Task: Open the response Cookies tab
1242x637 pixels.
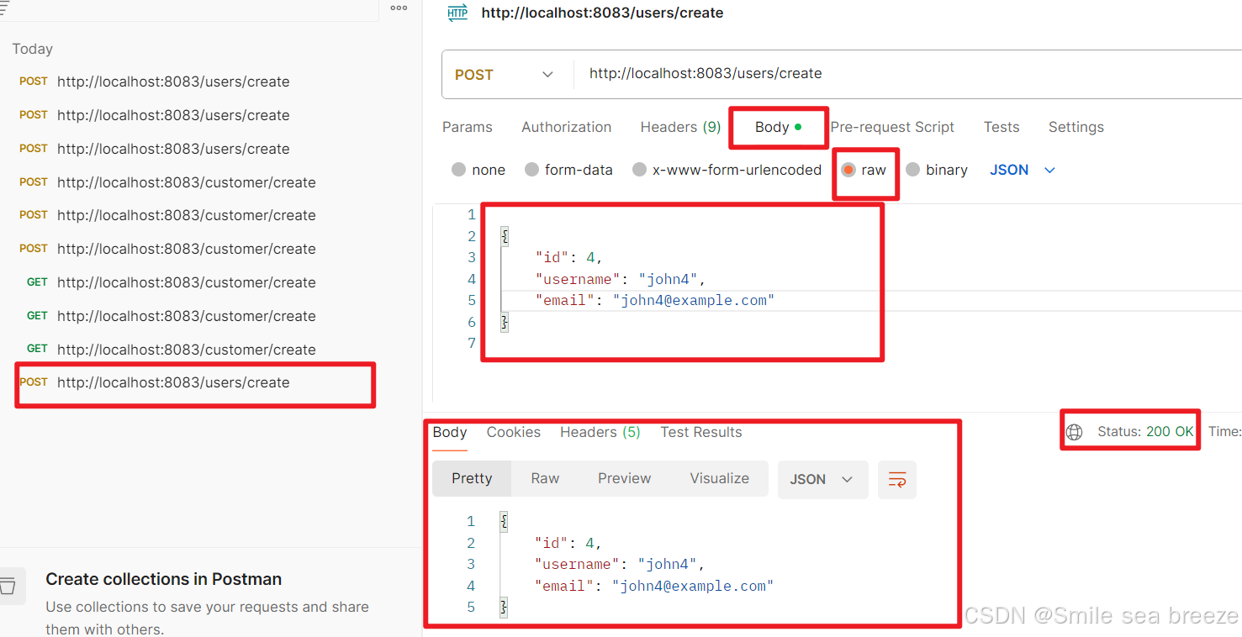Action: pos(514,432)
